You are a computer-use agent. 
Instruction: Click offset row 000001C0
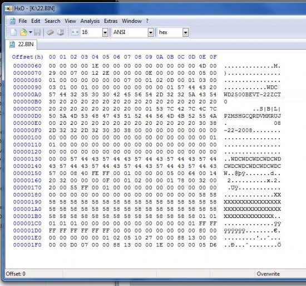click(x=27, y=224)
